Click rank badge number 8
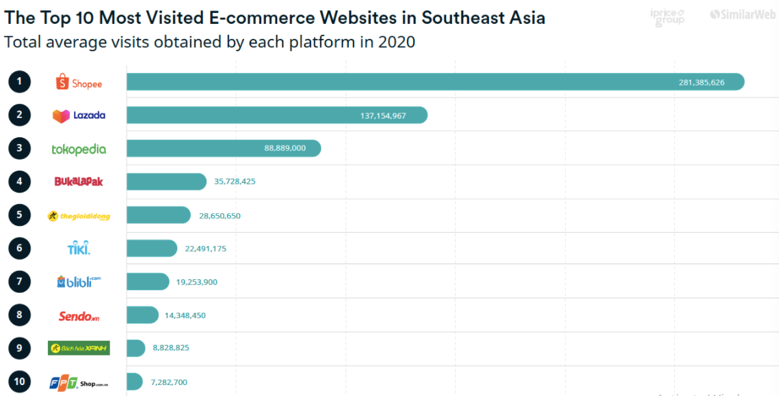 pyautogui.click(x=19, y=315)
